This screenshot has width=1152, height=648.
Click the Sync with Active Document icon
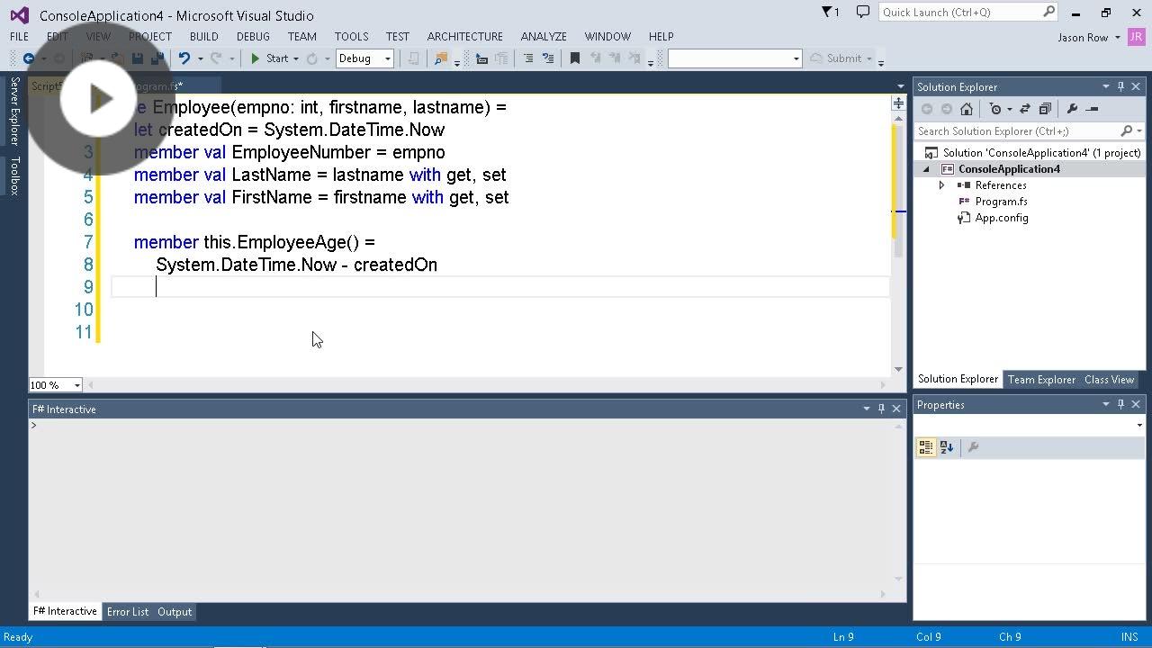tap(1025, 108)
